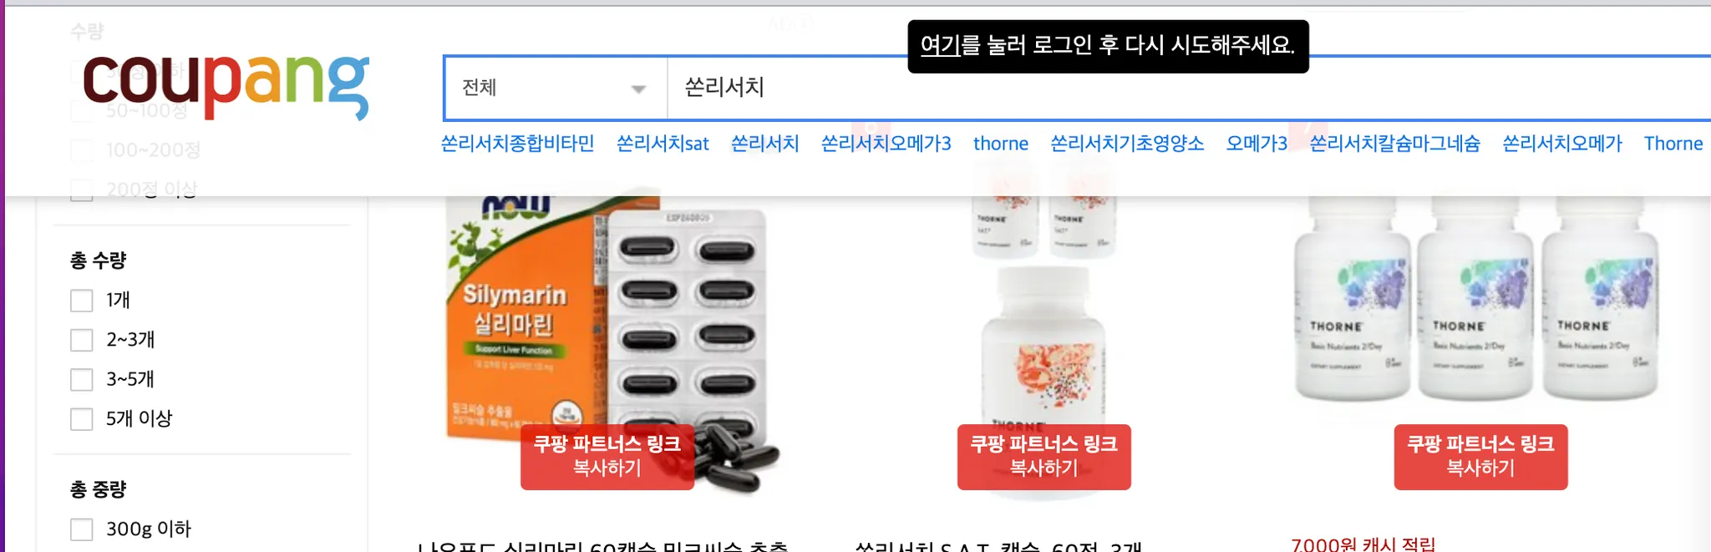Viewport: 1711px width, 552px height.
Task: Check the 2~3개 quantity filter
Action: pos(81,340)
